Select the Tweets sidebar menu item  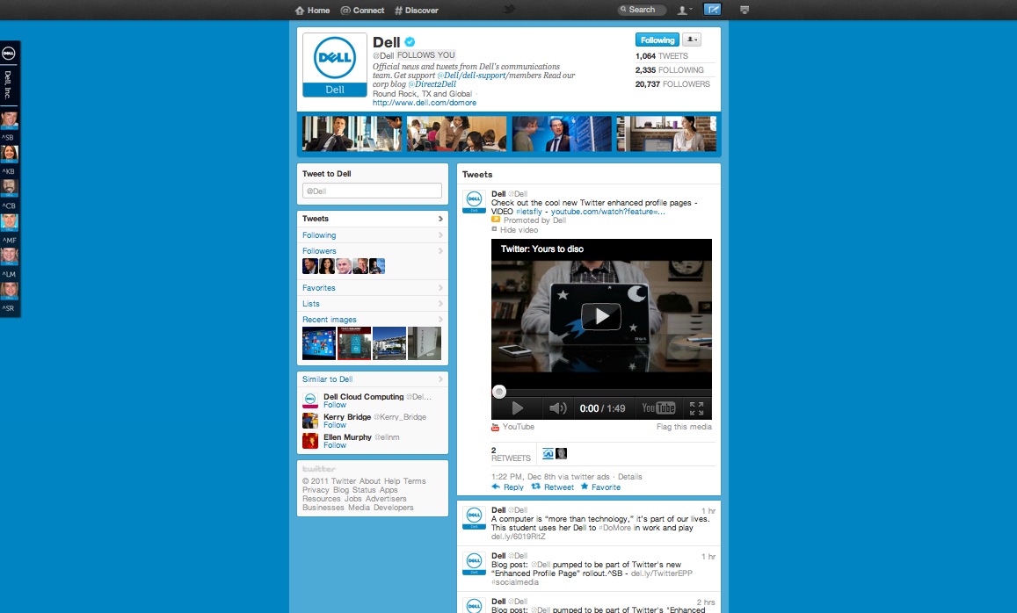(x=373, y=219)
